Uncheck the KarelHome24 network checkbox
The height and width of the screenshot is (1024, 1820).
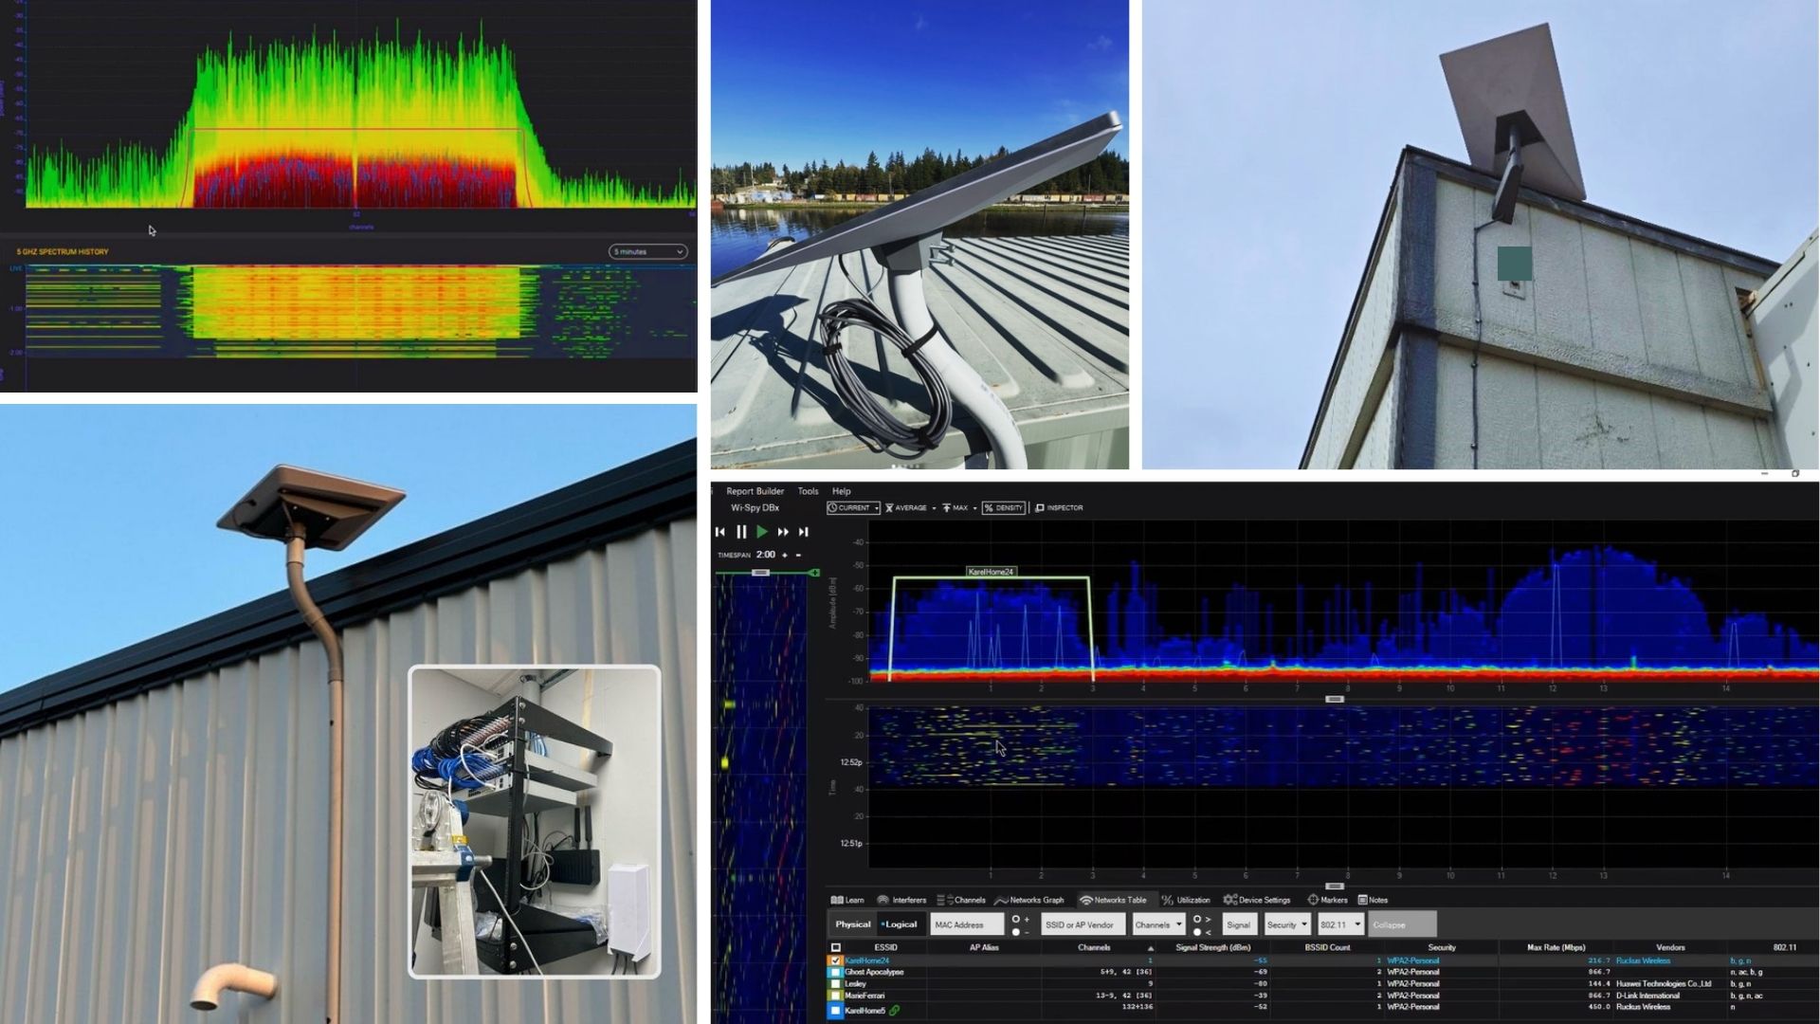pyautogui.click(x=835, y=960)
